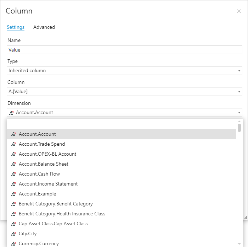Choose Account.Income Statement from list
Viewport: 248px width, 247px height.
coord(48,184)
